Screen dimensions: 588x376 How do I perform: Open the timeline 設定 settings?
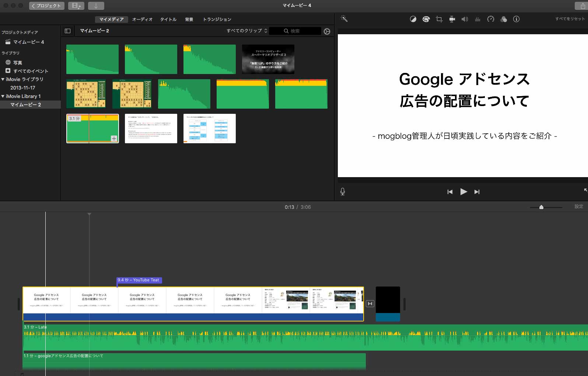tap(579, 207)
